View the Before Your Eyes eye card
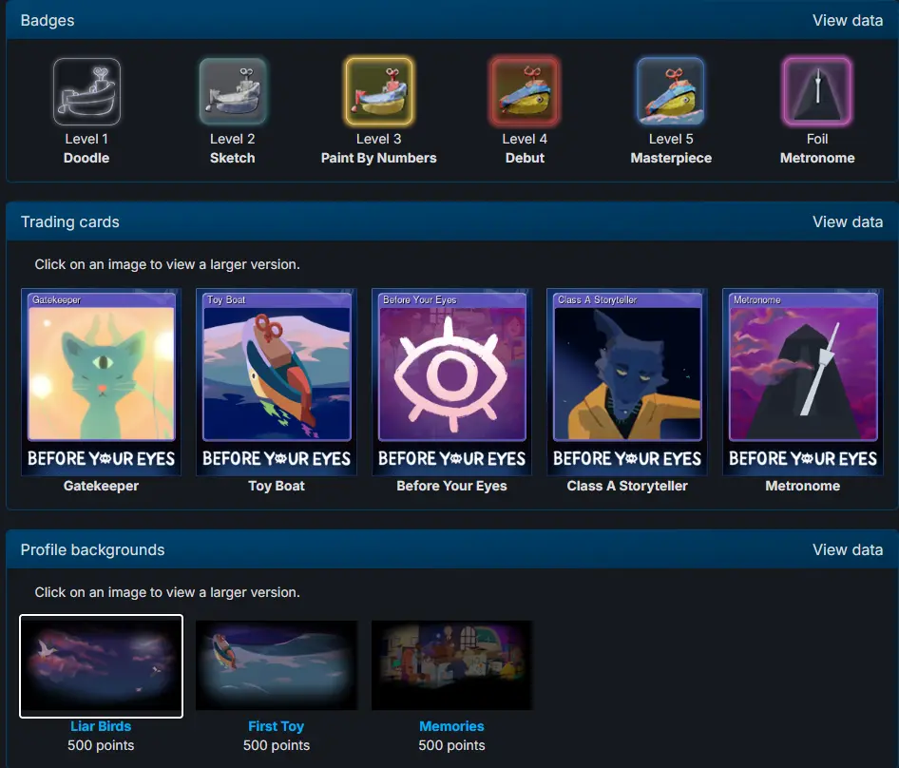Image resolution: width=899 pixels, height=768 pixels. pos(451,382)
